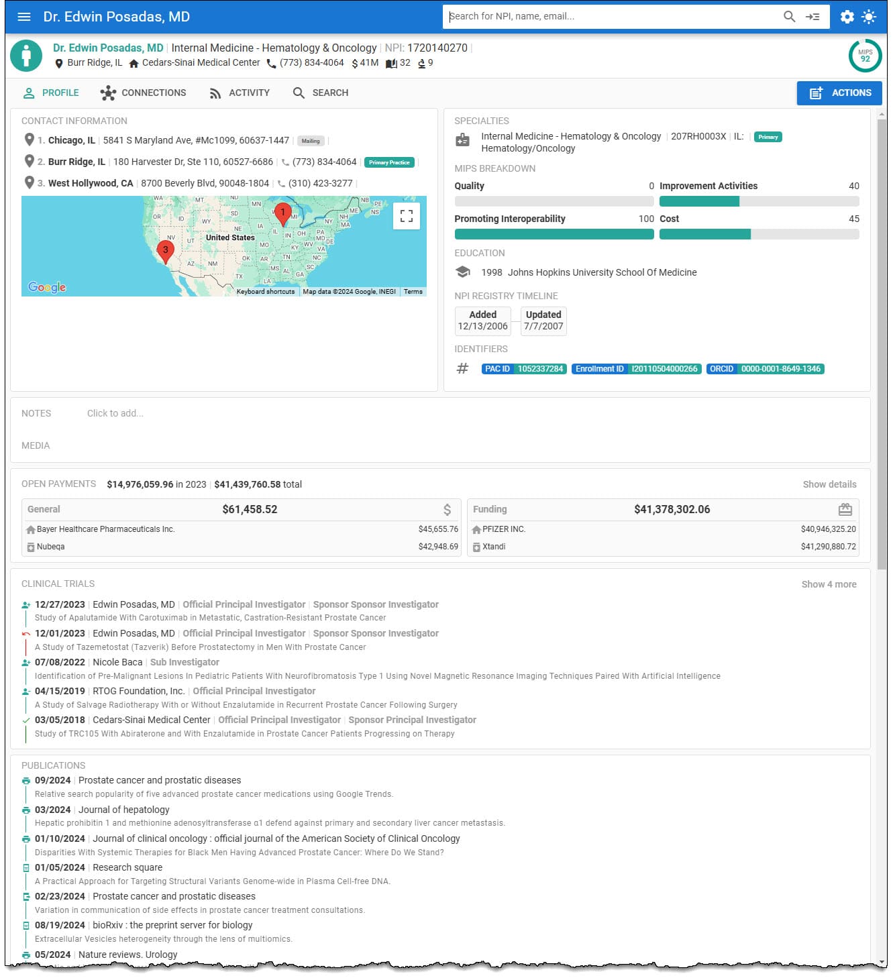Click the identifiers hash icon

point(462,368)
